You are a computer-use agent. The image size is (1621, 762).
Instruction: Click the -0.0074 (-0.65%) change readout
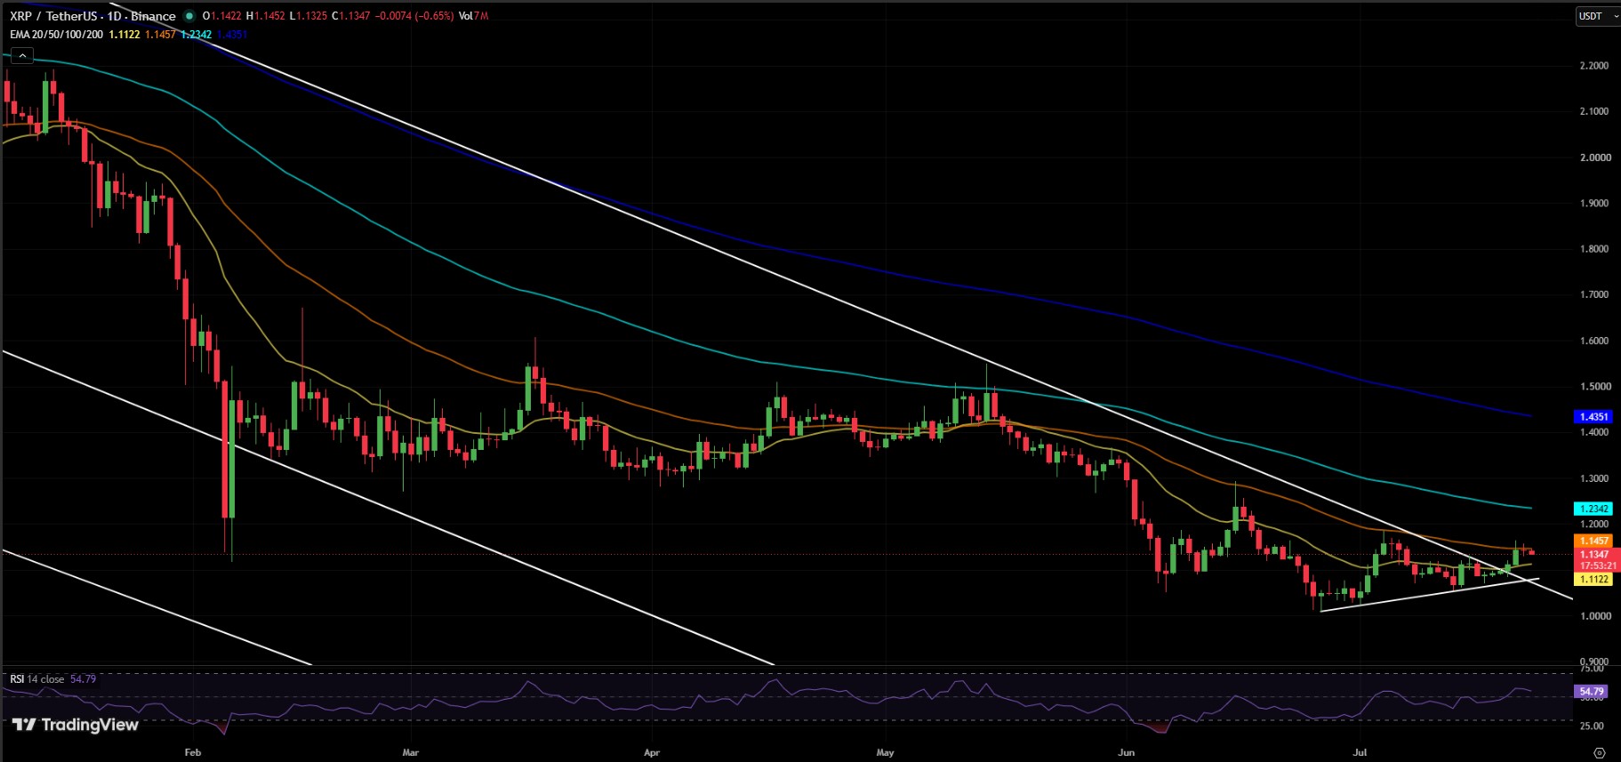tap(413, 16)
